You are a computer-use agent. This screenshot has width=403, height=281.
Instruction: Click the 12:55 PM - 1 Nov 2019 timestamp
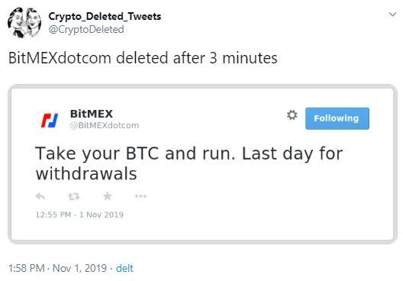point(79,215)
